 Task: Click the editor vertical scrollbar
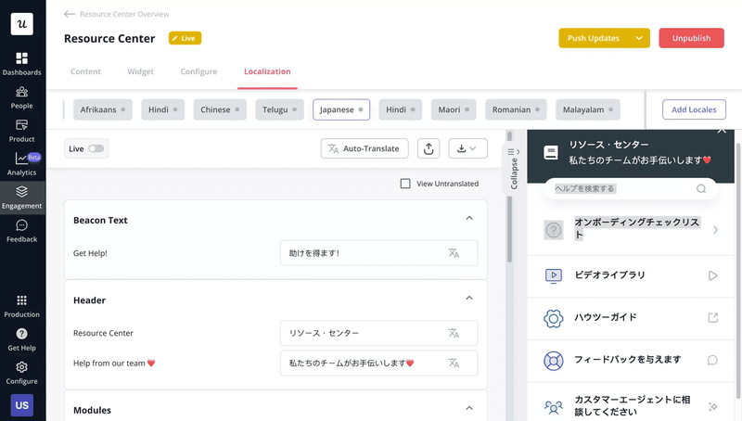point(509,197)
